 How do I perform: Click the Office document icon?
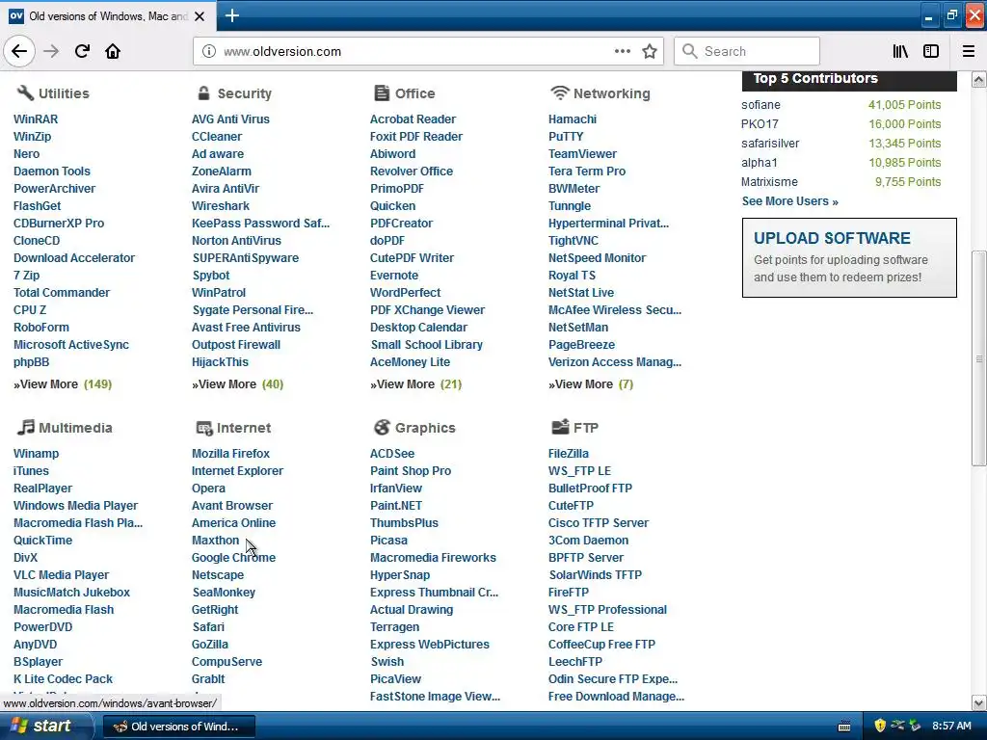click(x=382, y=93)
